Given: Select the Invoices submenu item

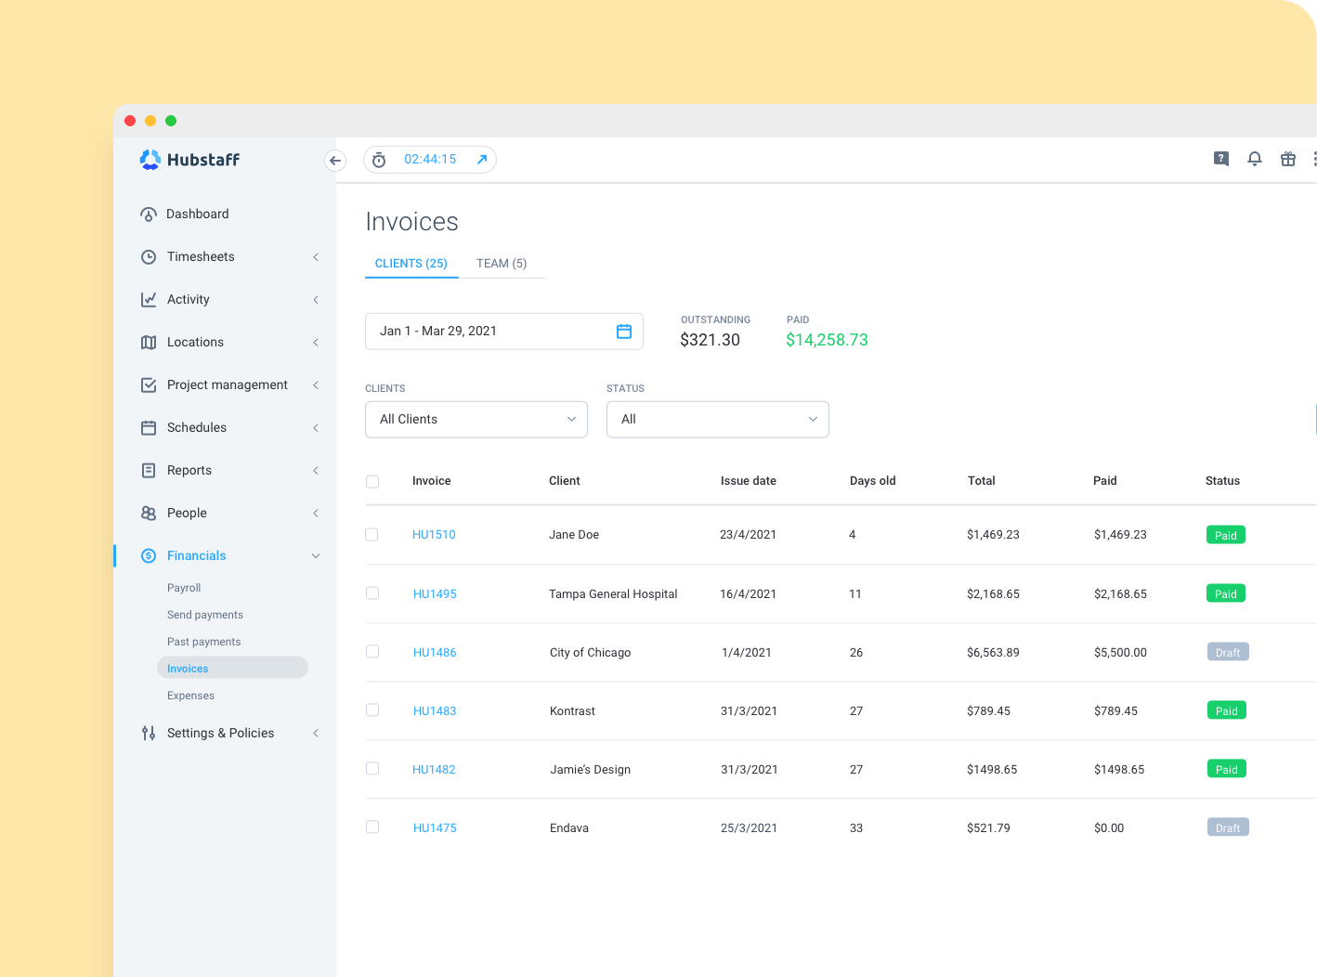Looking at the screenshot, I should pos(232,668).
